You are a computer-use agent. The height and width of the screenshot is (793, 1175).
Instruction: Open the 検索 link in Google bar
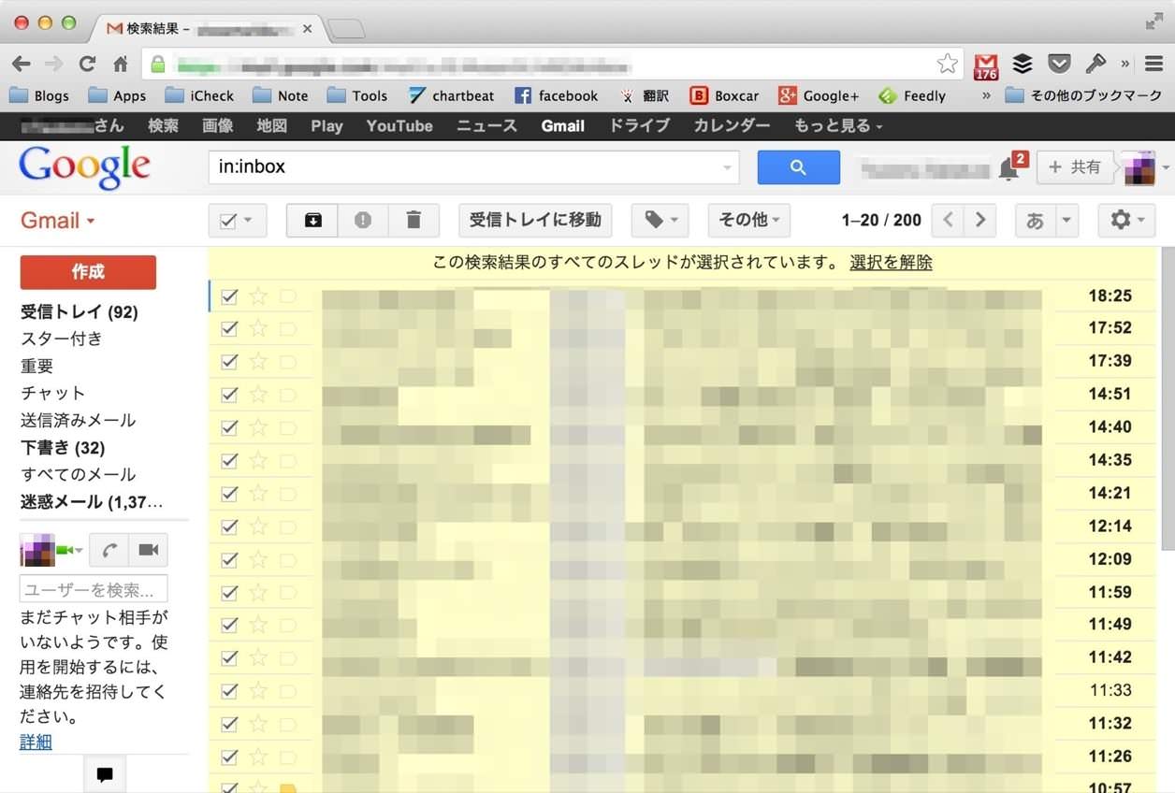click(x=163, y=125)
